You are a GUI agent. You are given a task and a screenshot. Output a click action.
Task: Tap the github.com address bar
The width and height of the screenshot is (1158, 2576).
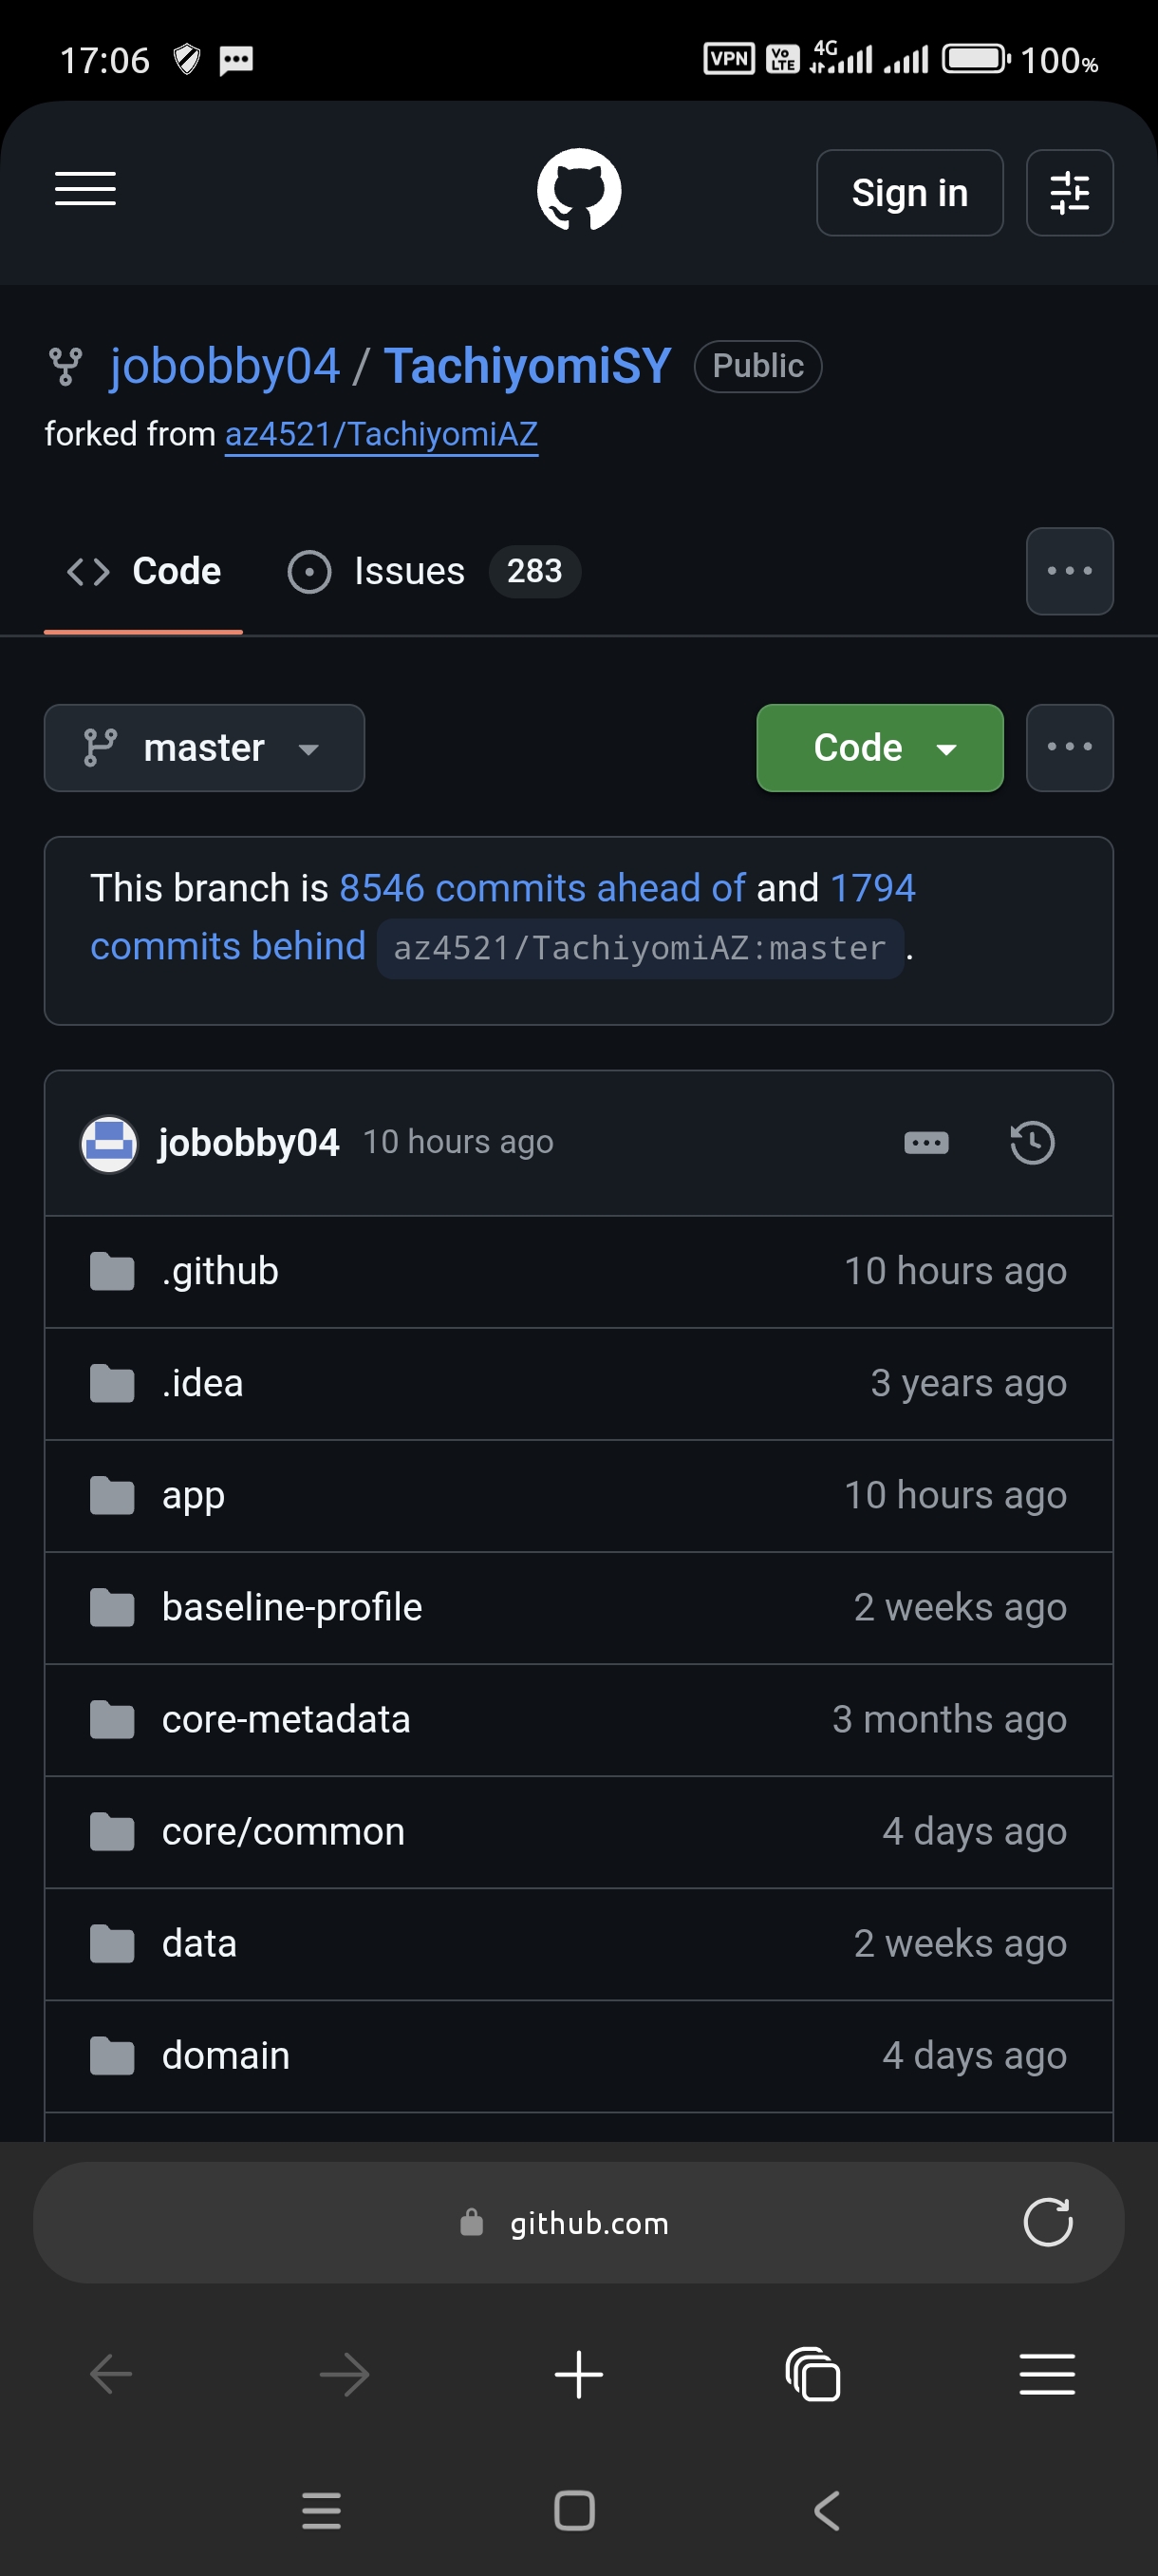click(578, 2222)
